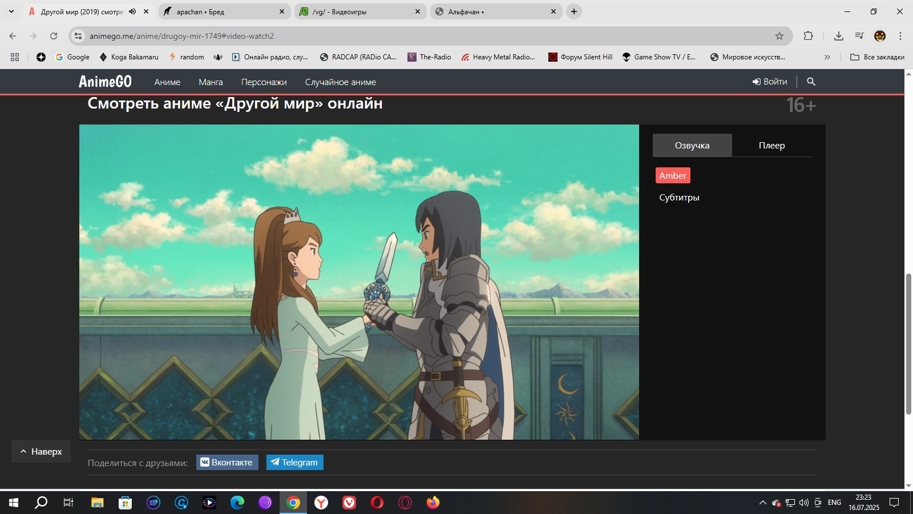
Task: View site information icon in address bar
Action: click(78, 36)
